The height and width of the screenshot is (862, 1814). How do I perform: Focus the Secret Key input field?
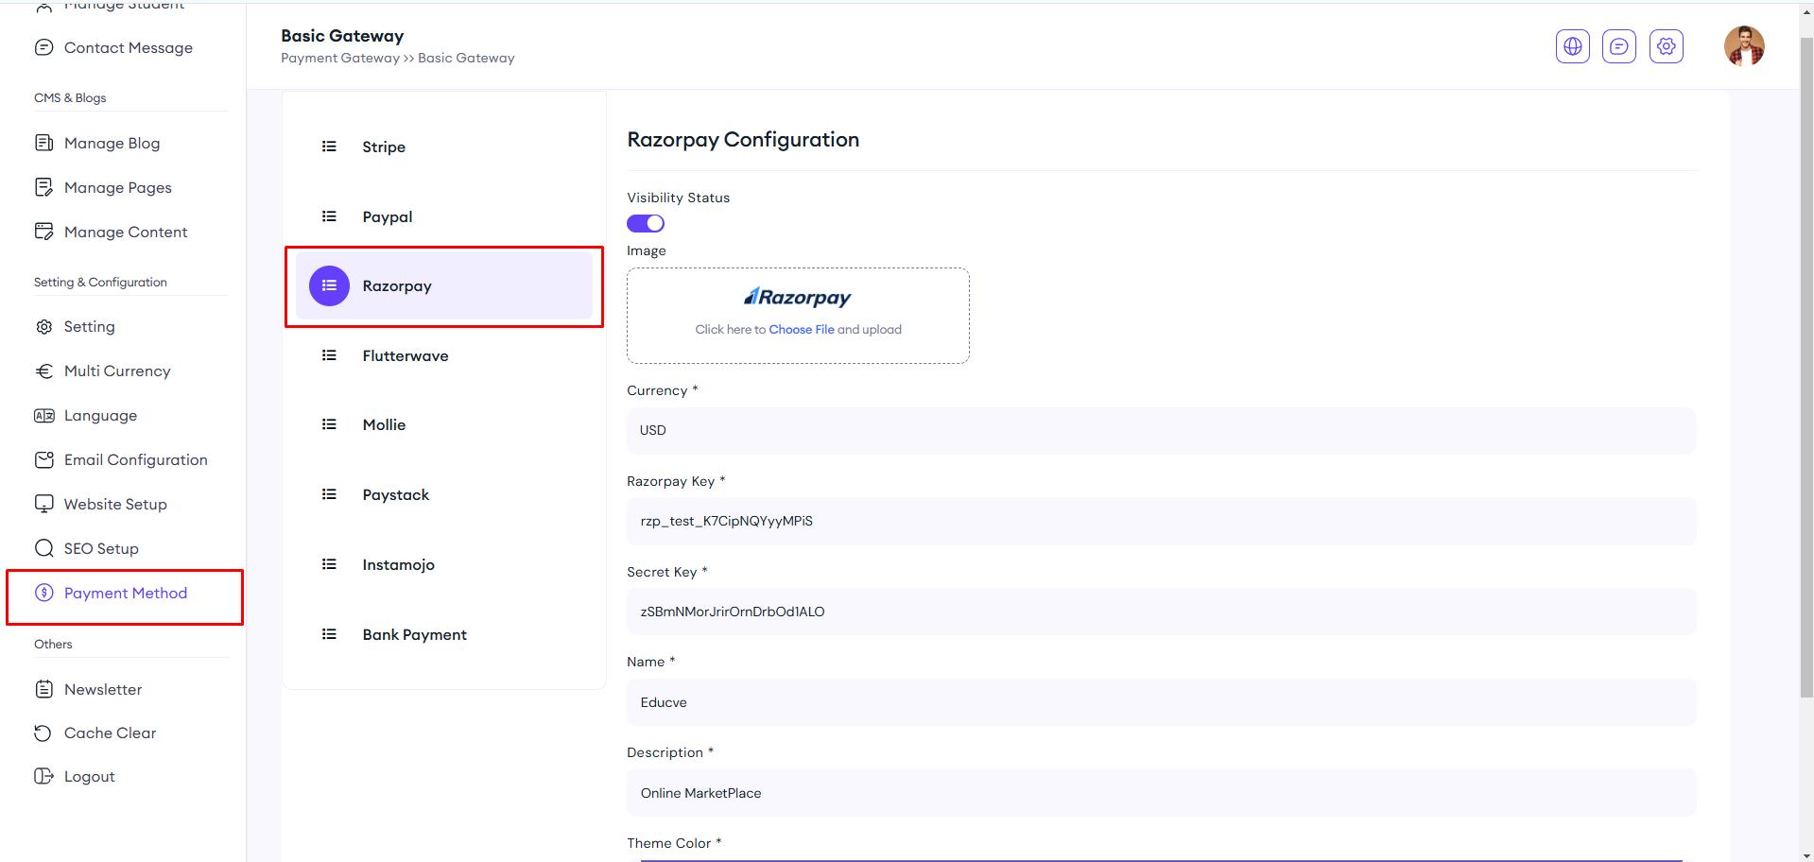(1161, 612)
